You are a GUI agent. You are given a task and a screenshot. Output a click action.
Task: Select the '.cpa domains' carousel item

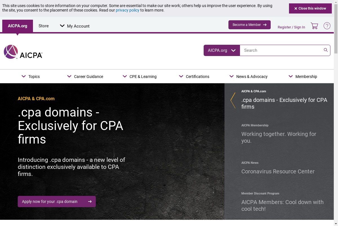284,103
